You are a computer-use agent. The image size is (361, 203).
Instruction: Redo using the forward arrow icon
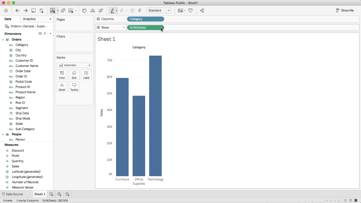[26, 11]
